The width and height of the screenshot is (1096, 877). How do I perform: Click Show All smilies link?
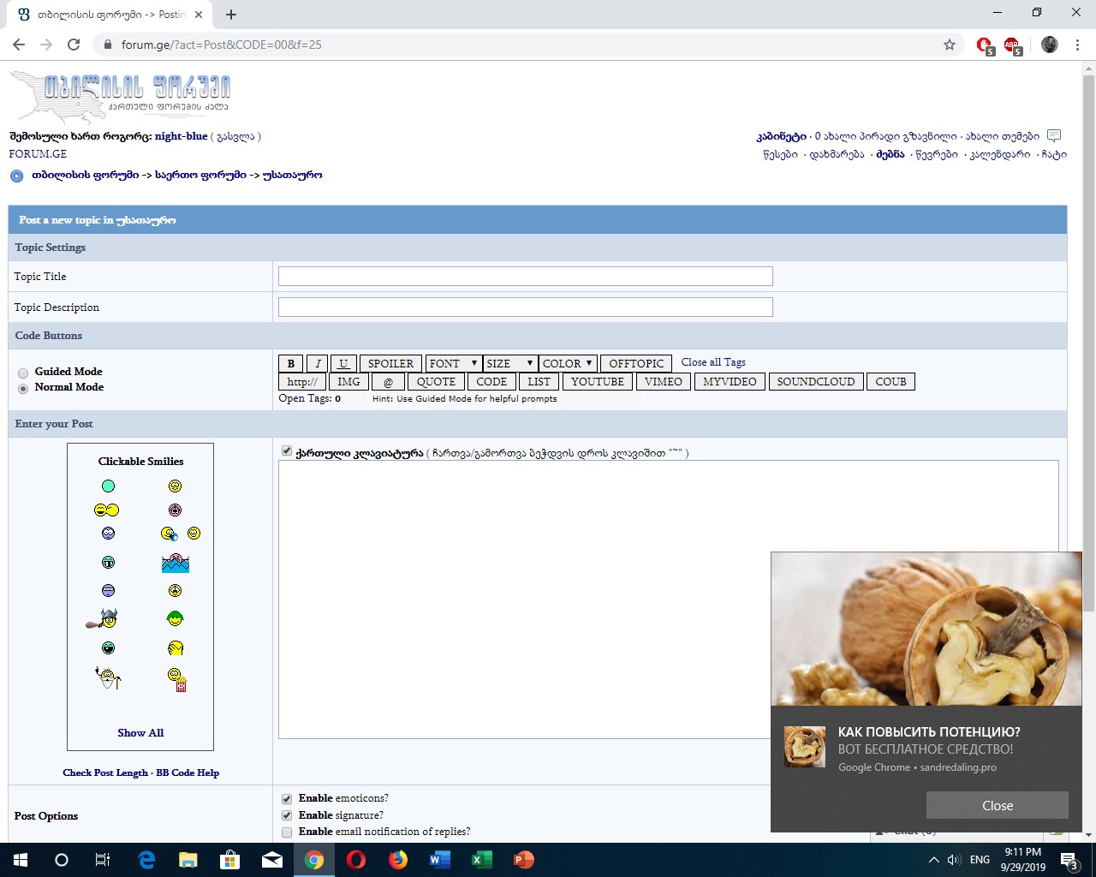click(x=140, y=733)
